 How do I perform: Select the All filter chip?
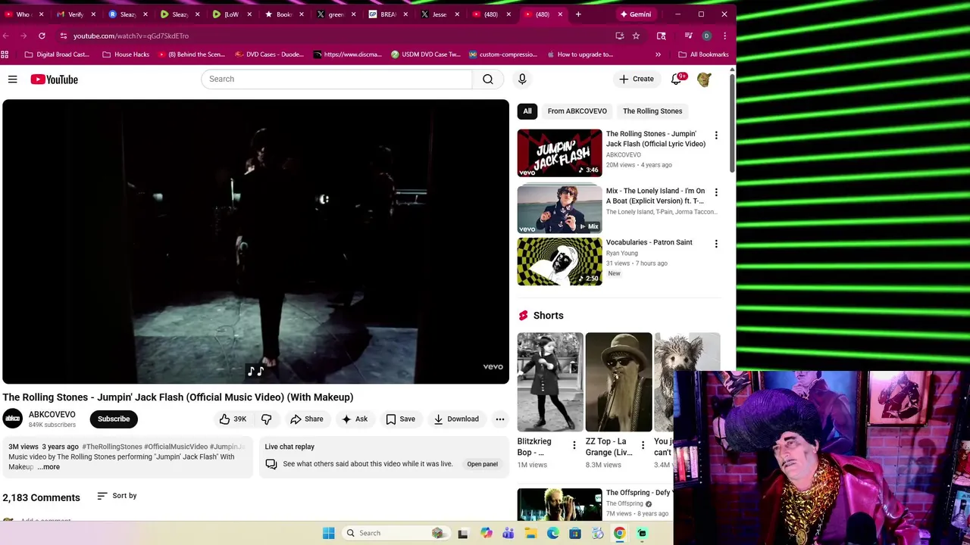coord(527,111)
